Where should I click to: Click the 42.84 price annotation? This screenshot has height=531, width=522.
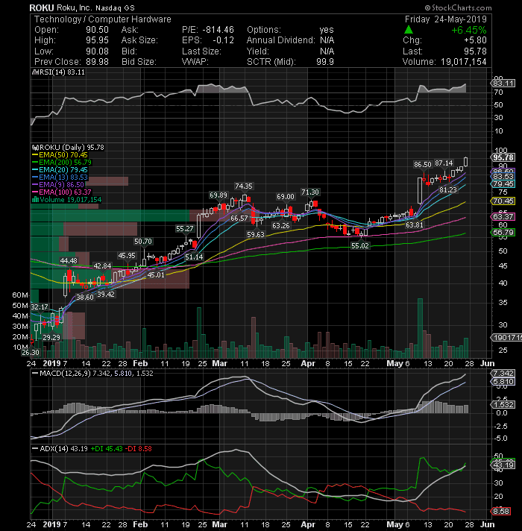coord(102,266)
